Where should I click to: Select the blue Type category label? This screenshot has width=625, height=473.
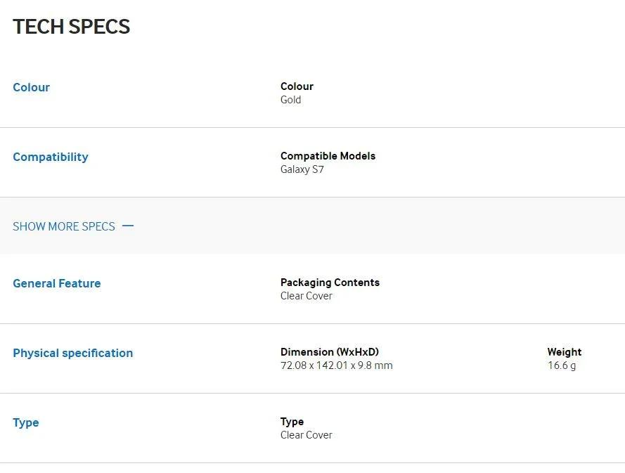tap(26, 422)
